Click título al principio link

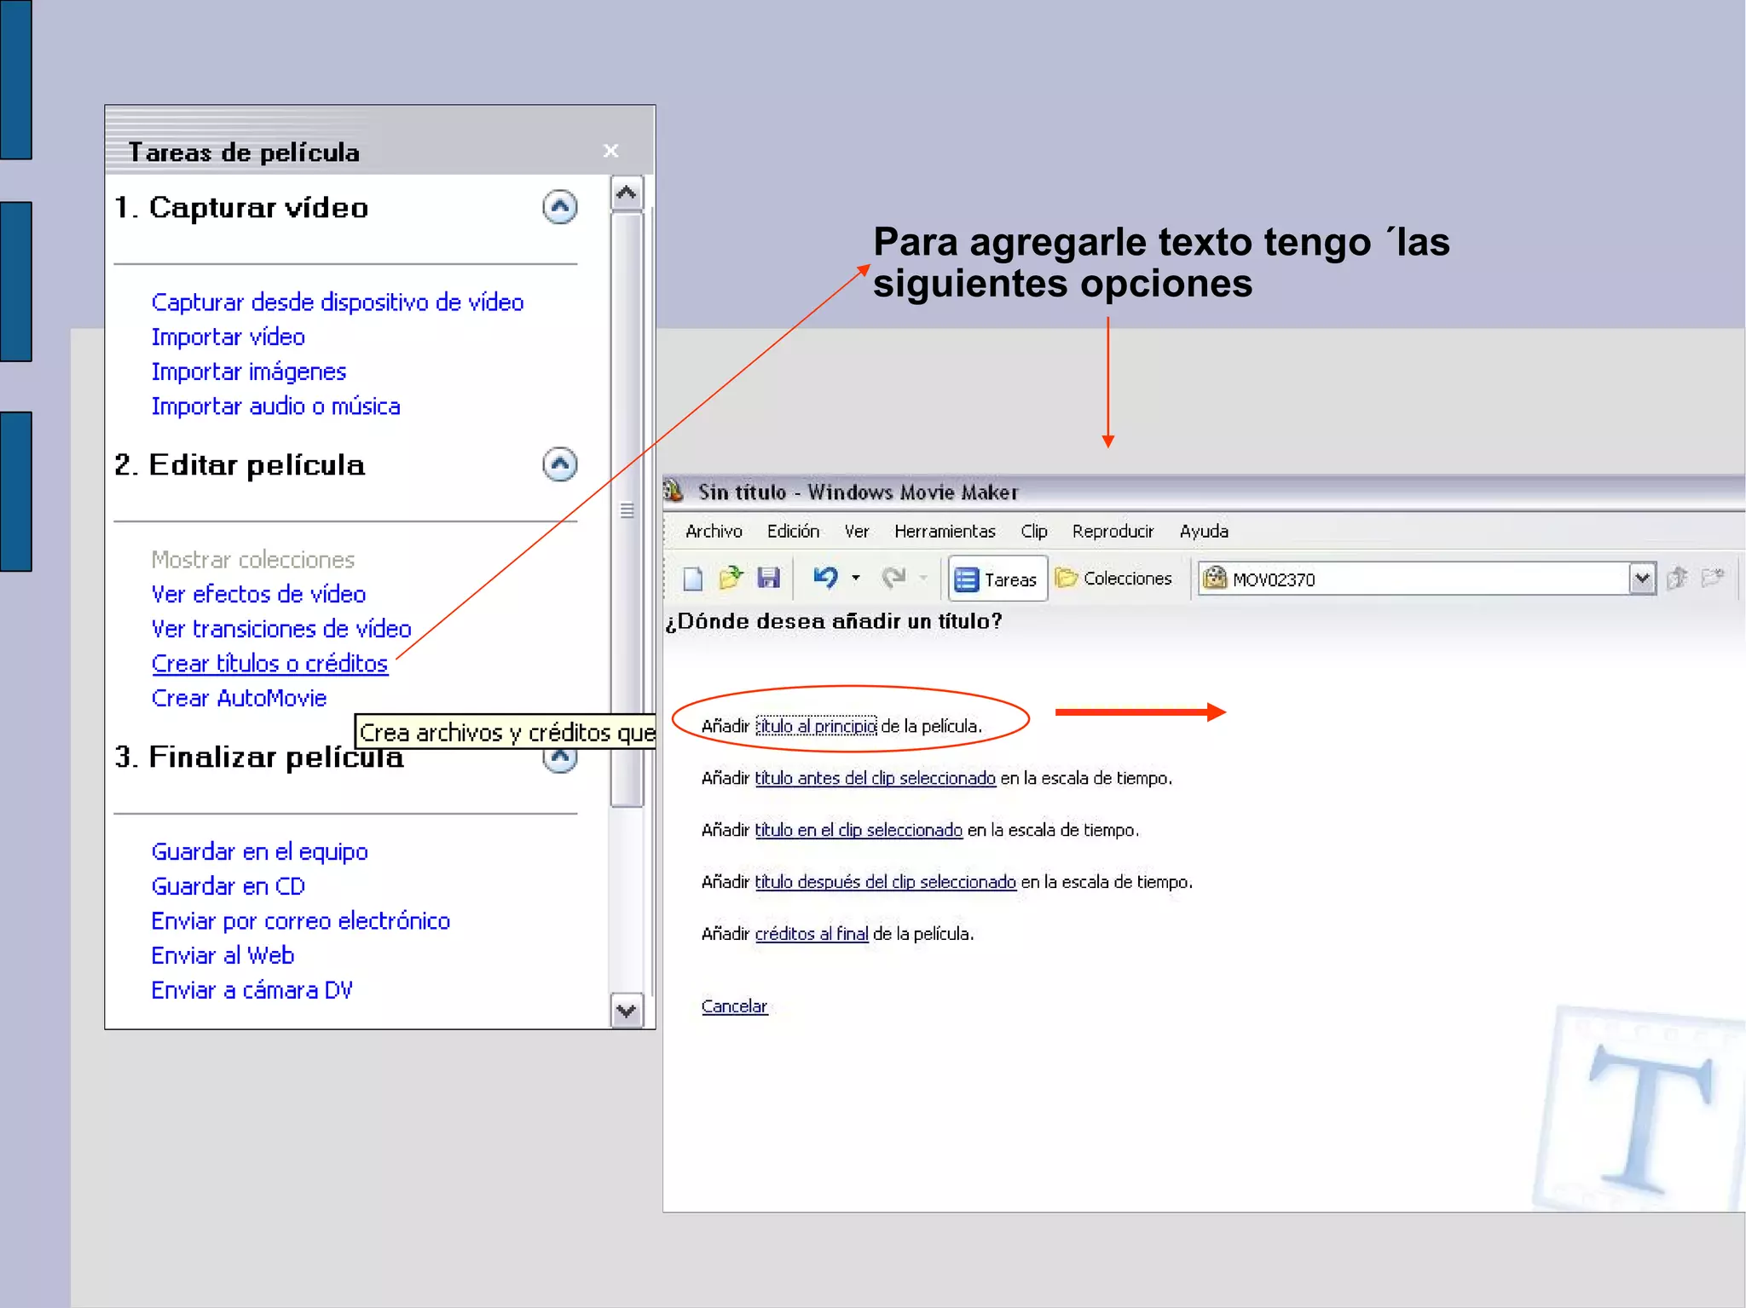pos(817,726)
